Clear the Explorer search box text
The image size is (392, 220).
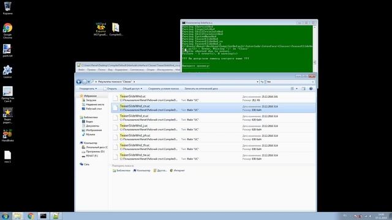point(313,81)
